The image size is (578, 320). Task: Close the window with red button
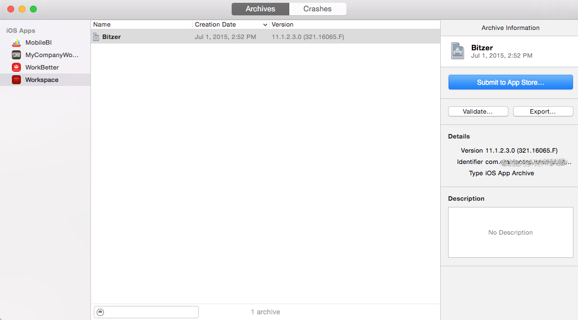pyautogui.click(x=11, y=9)
